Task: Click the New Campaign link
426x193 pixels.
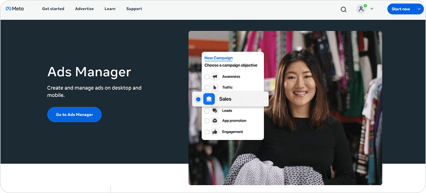Action: point(219,57)
